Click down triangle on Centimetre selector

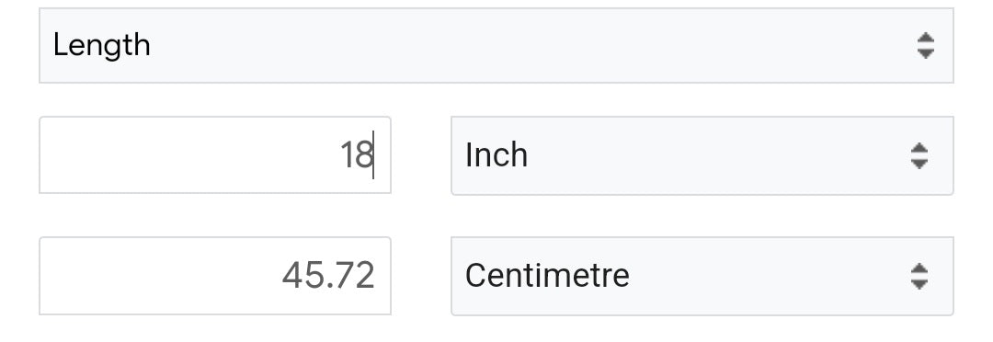[x=919, y=284]
